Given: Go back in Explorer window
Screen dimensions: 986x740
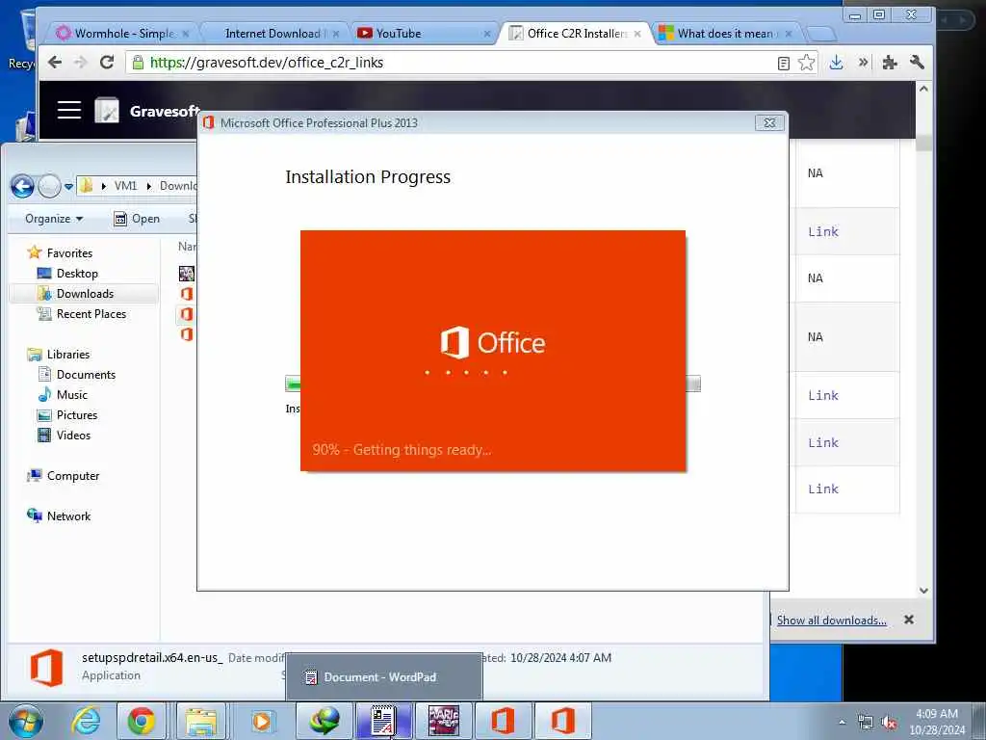Looking at the screenshot, I should 22,186.
